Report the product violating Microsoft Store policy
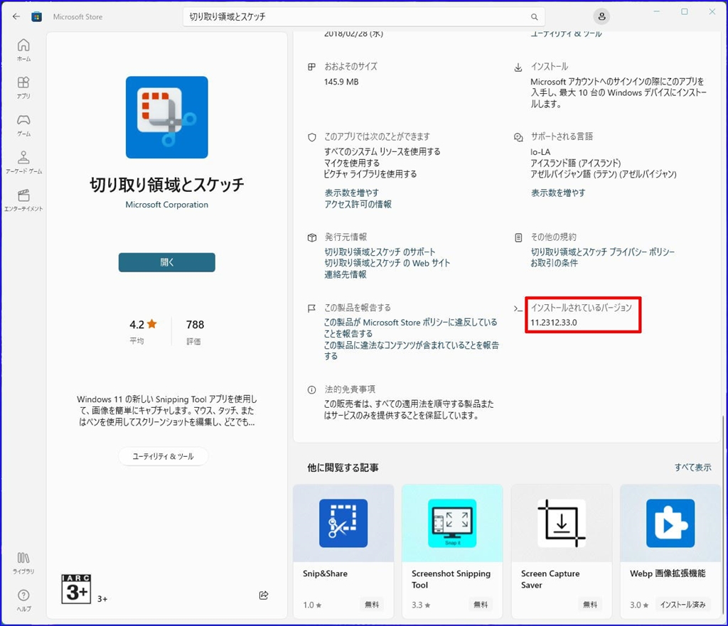 coord(410,328)
